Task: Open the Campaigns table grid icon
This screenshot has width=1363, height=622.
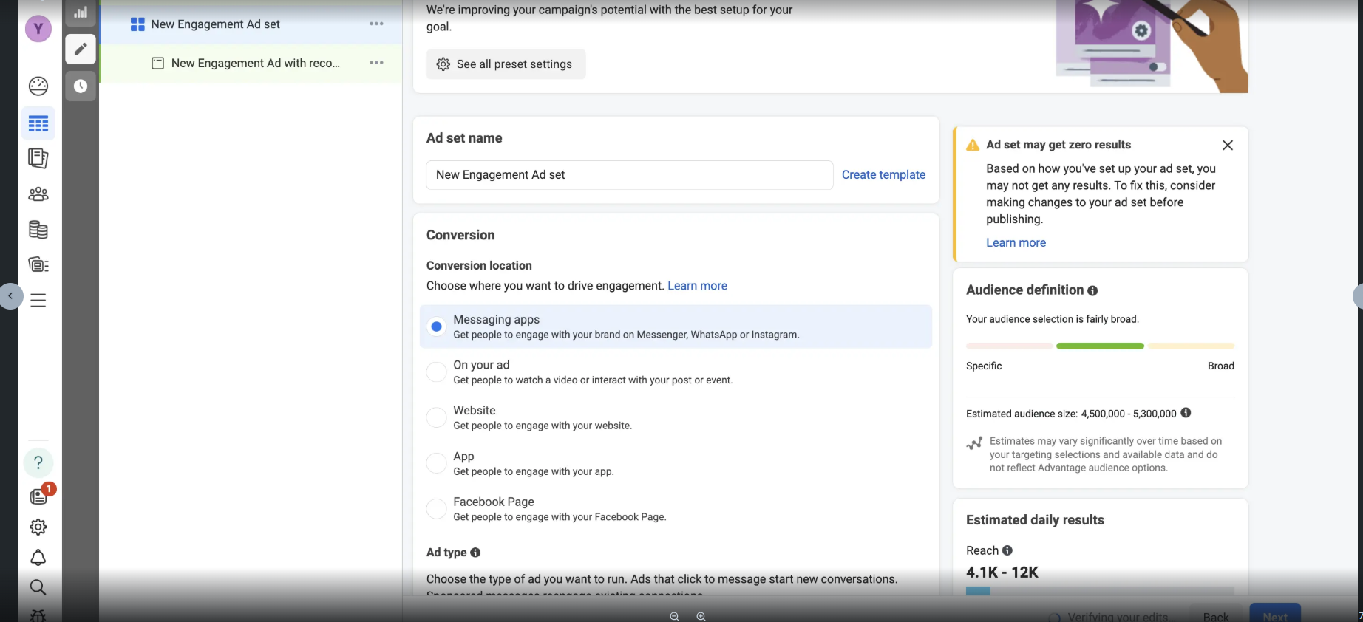Action: 38,123
